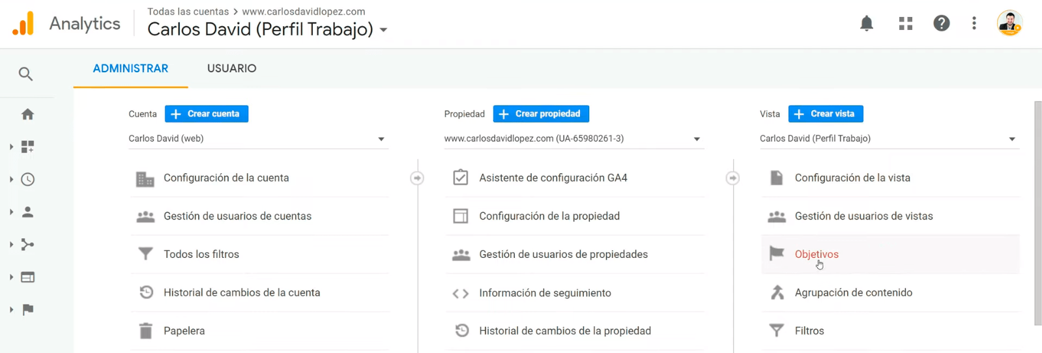
Task: Expand the property selector dropdown
Action: click(573, 139)
